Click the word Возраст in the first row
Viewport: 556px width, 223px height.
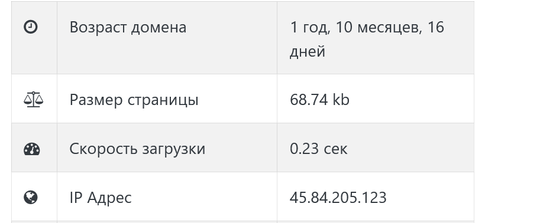98,28
